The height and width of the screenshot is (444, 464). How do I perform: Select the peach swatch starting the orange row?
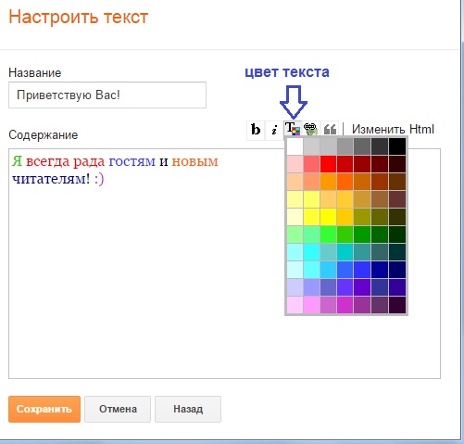(295, 182)
